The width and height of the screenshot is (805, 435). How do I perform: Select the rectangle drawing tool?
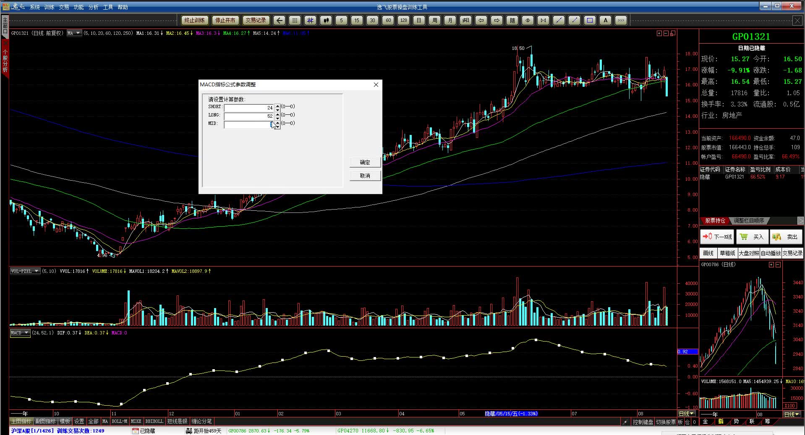pos(590,20)
